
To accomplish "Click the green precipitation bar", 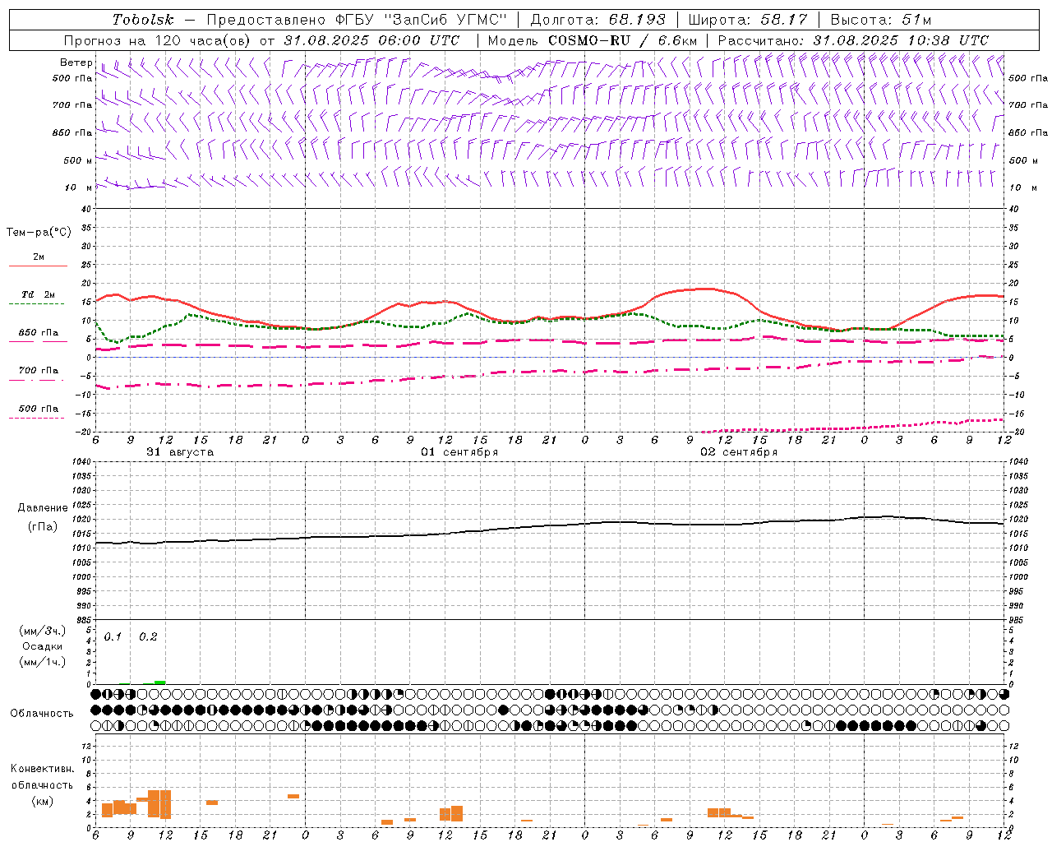I will [159, 682].
